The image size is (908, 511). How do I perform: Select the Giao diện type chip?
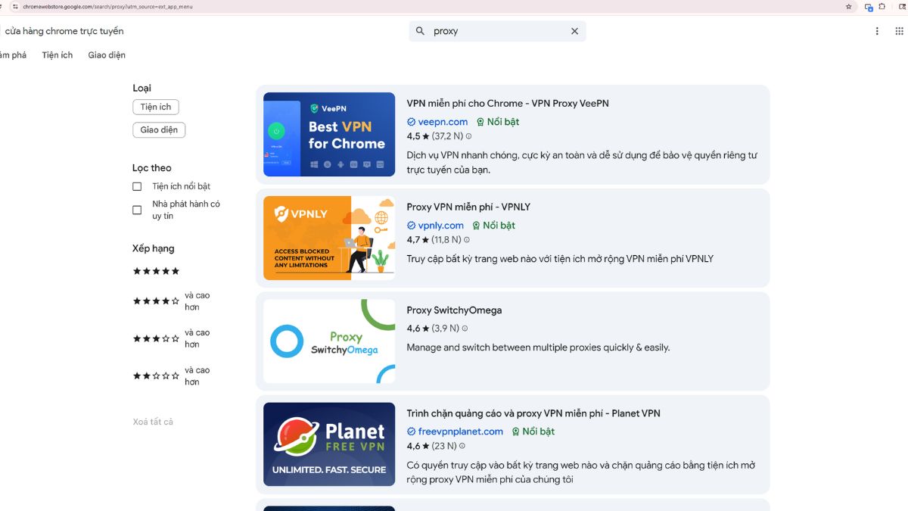pyautogui.click(x=159, y=129)
